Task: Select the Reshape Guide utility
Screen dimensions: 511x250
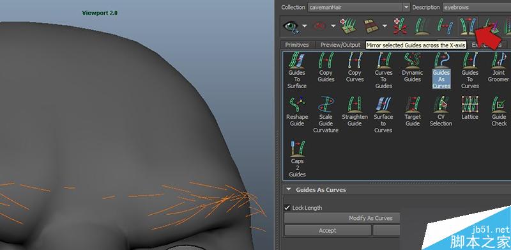Action: point(297,112)
